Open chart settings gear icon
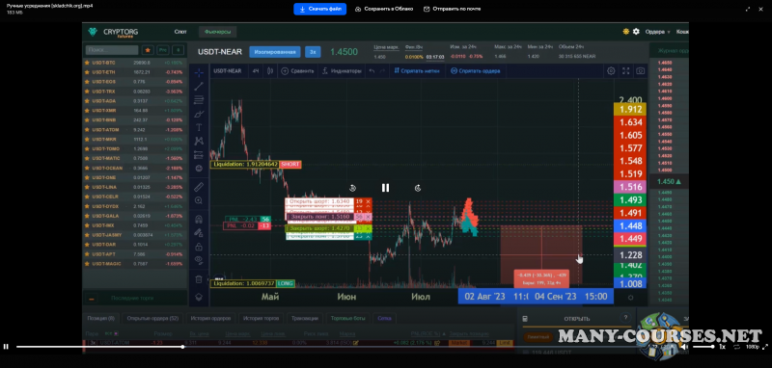This screenshot has width=772, height=368. pos(611,70)
